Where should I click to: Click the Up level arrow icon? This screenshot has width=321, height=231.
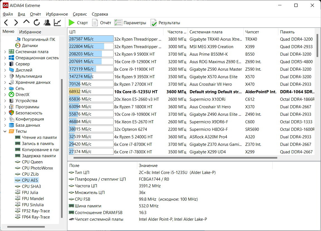pos(26,22)
